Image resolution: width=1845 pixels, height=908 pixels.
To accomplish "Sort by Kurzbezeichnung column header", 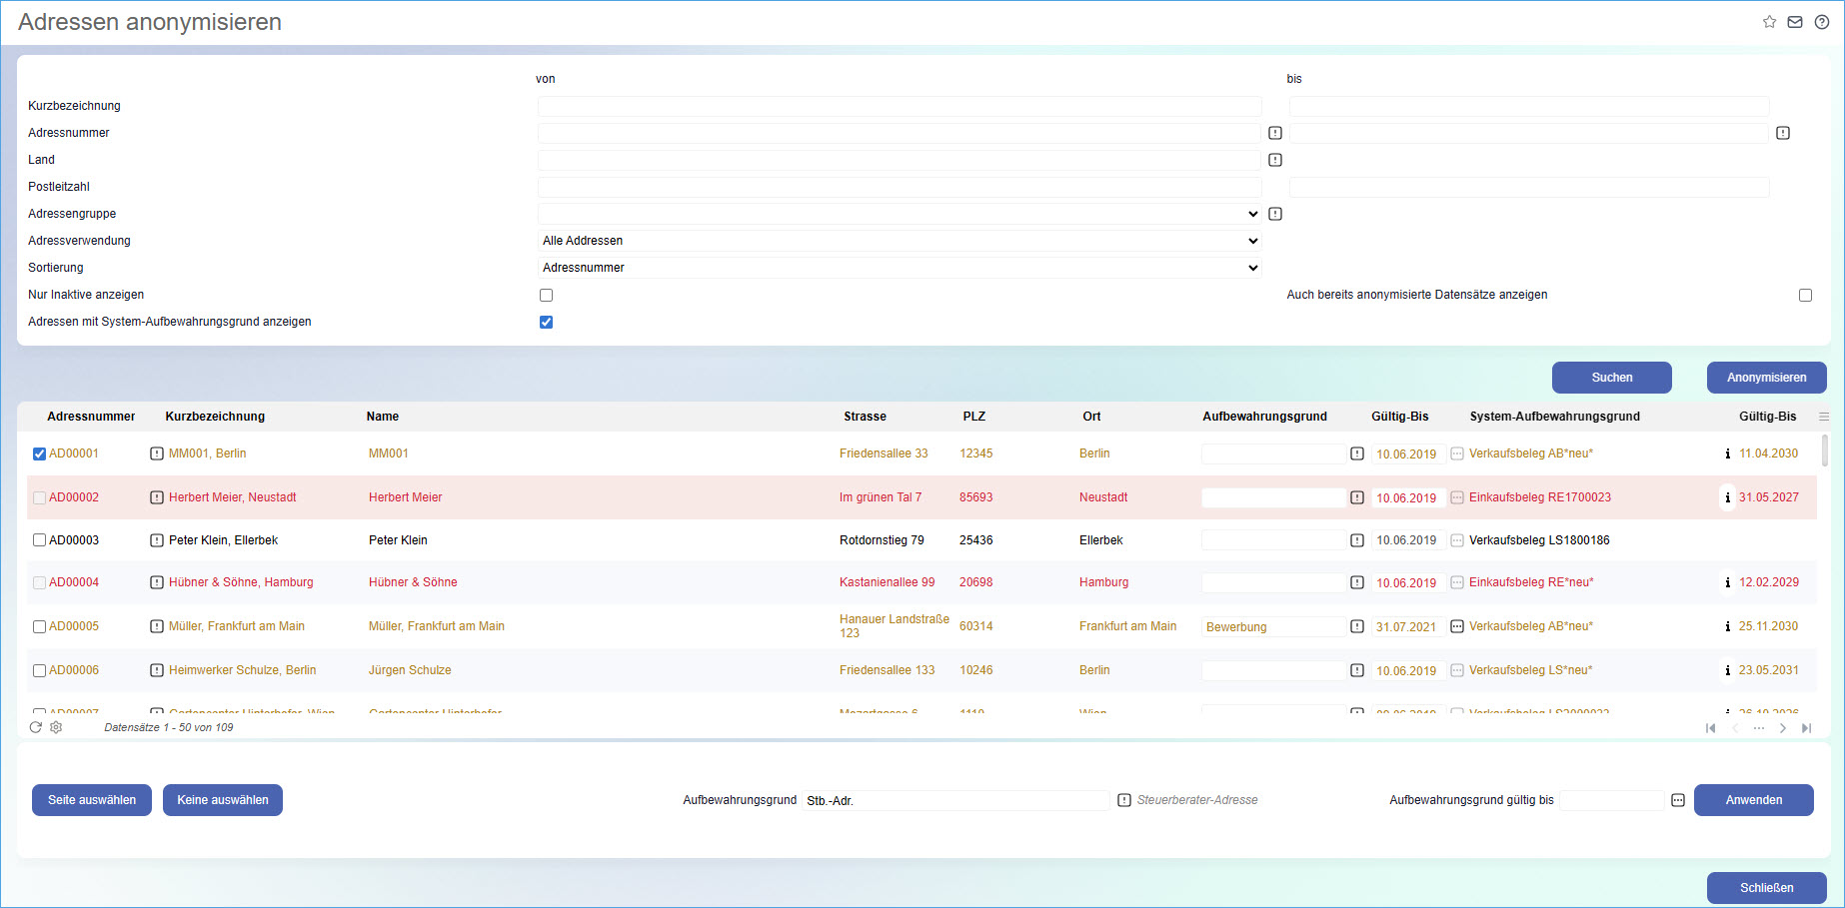I will [x=215, y=417].
